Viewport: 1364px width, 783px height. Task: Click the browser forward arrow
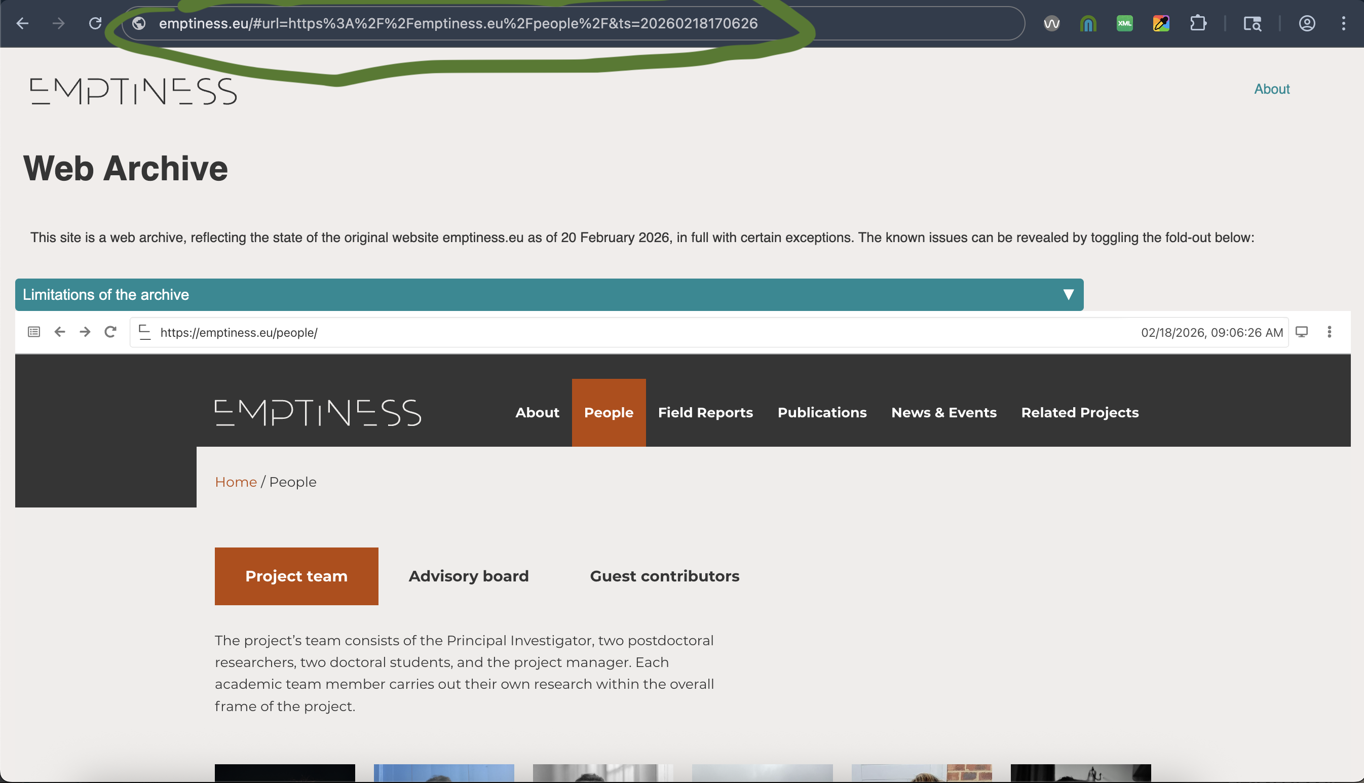tap(59, 24)
